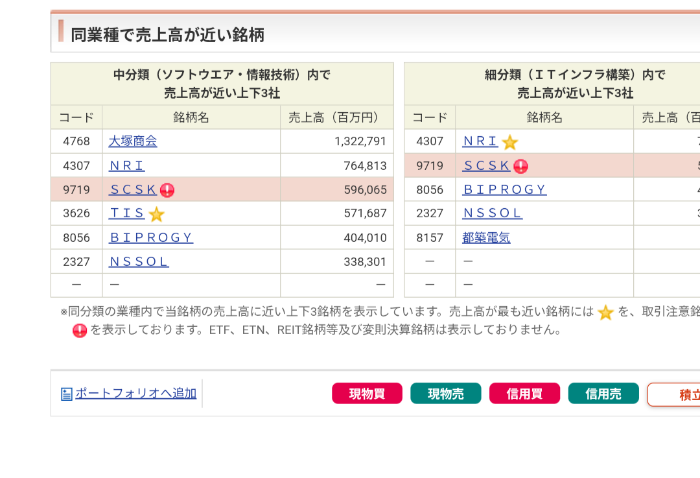Image resolution: width=700 pixels, height=478 pixels.
Task: Open the NRI link in the left table
Action: coord(126,165)
